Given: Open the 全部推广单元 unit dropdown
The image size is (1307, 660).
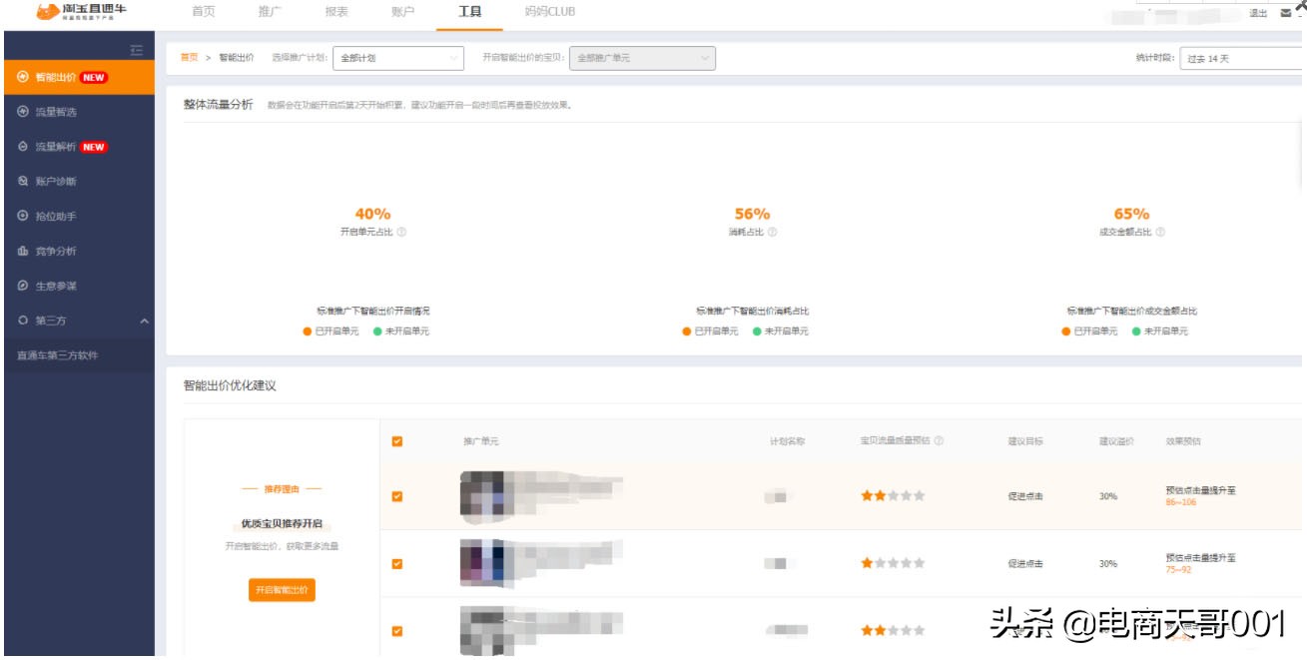Looking at the screenshot, I should [x=639, y=58].
